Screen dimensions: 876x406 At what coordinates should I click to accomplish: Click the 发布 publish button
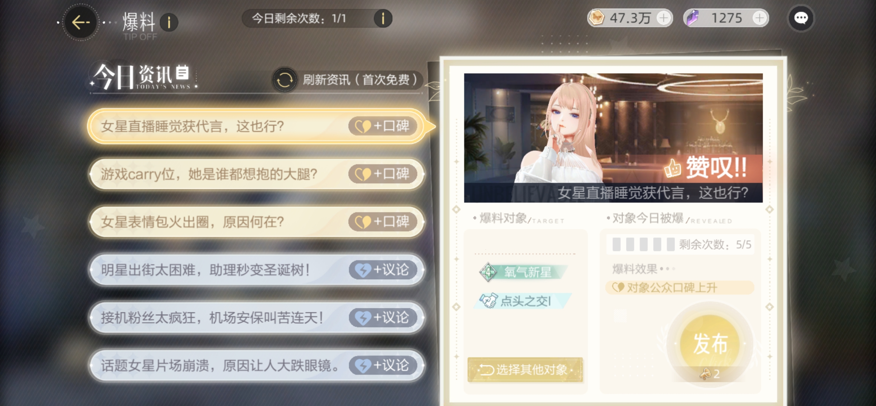[710, 344]
